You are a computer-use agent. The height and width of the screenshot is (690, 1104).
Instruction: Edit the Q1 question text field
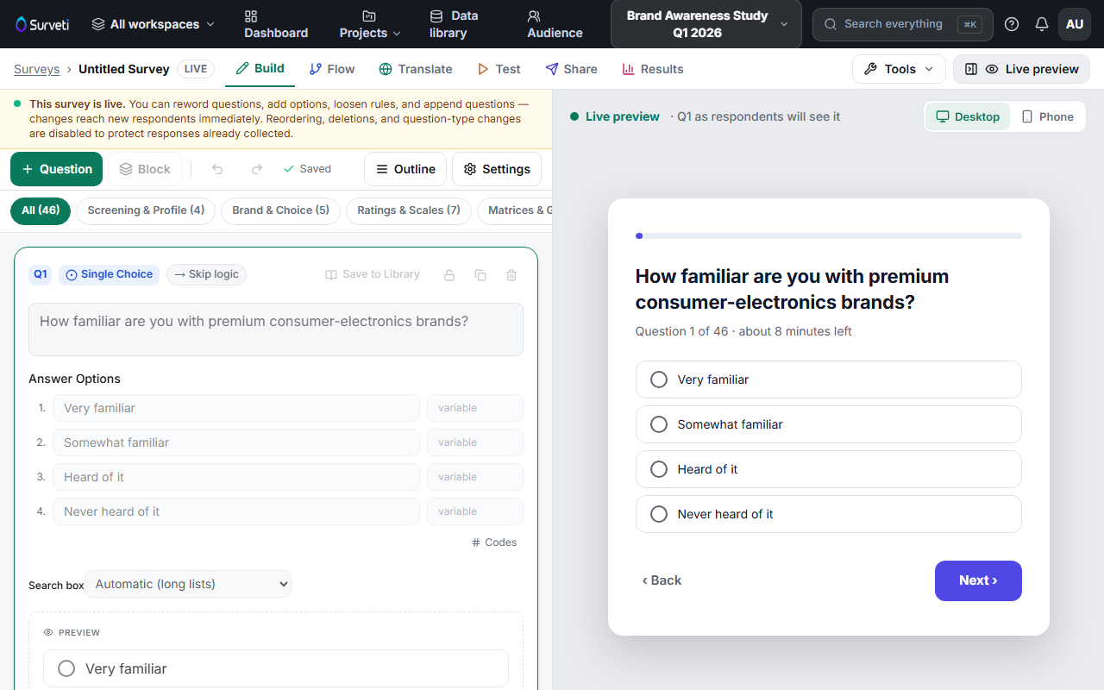pos(276,329)
